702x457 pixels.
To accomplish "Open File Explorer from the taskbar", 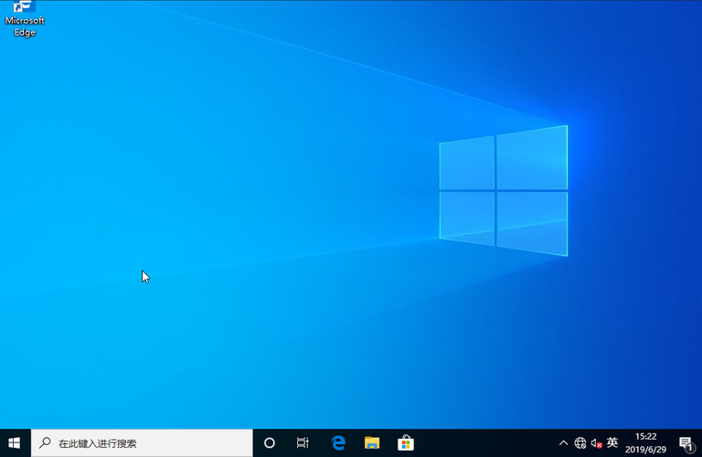I will (x=372, y=442).
